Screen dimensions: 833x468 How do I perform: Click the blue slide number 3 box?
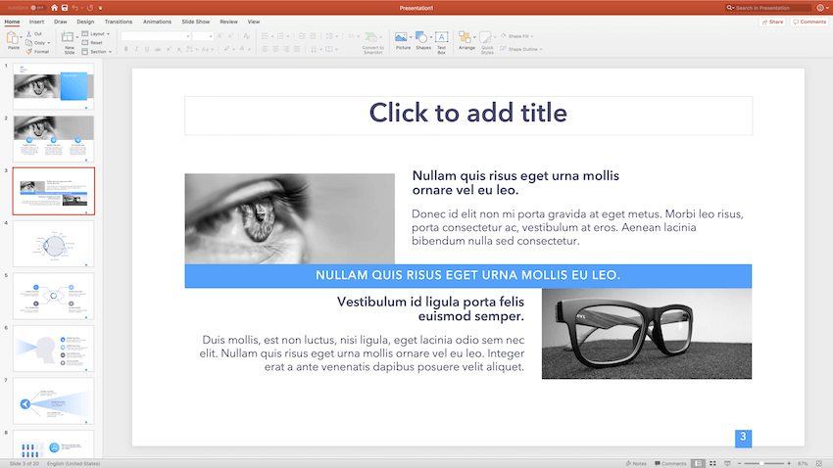click(x=743, y=438)
